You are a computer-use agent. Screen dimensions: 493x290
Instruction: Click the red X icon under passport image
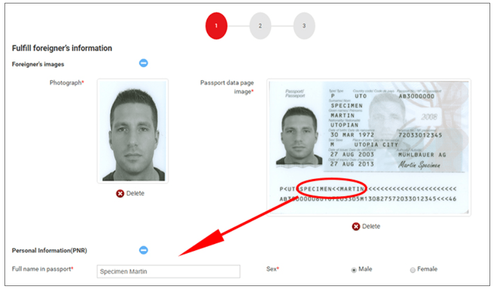pos(355,226)
